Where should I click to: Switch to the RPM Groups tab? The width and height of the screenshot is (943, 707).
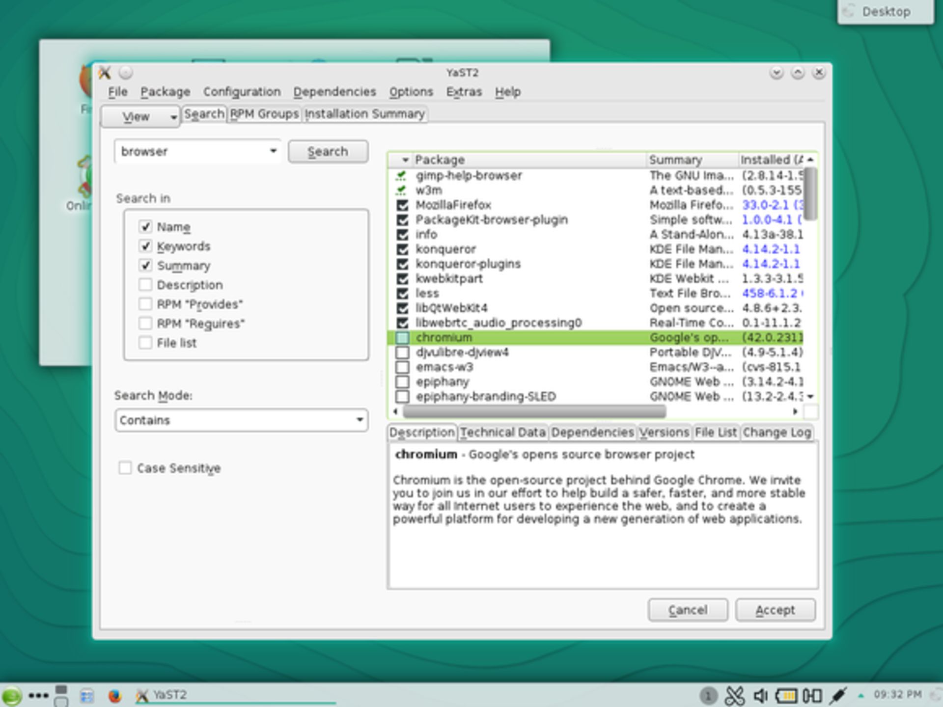tap(264, 114)
